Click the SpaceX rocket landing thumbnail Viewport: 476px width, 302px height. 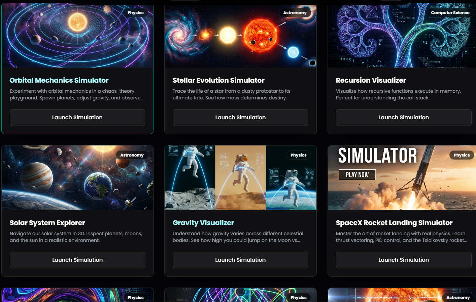coord(402,178)
